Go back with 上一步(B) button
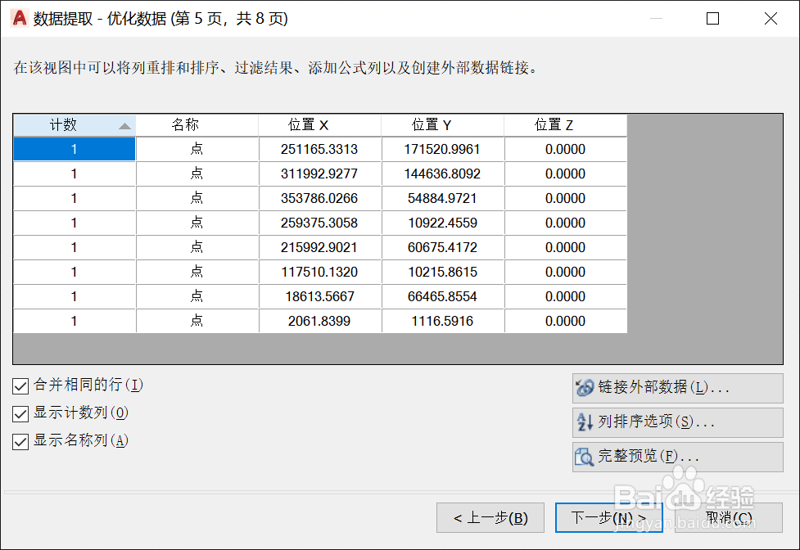 pos(490,518)
